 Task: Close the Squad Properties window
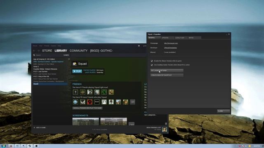point(229,34)
